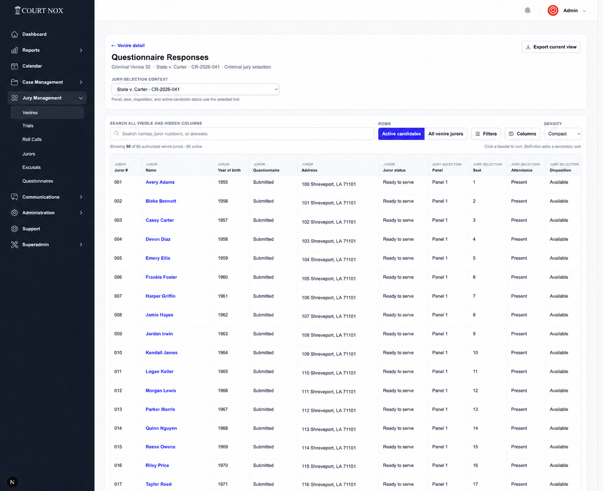Open the Excusals submenu item

[x=31, y=167]
